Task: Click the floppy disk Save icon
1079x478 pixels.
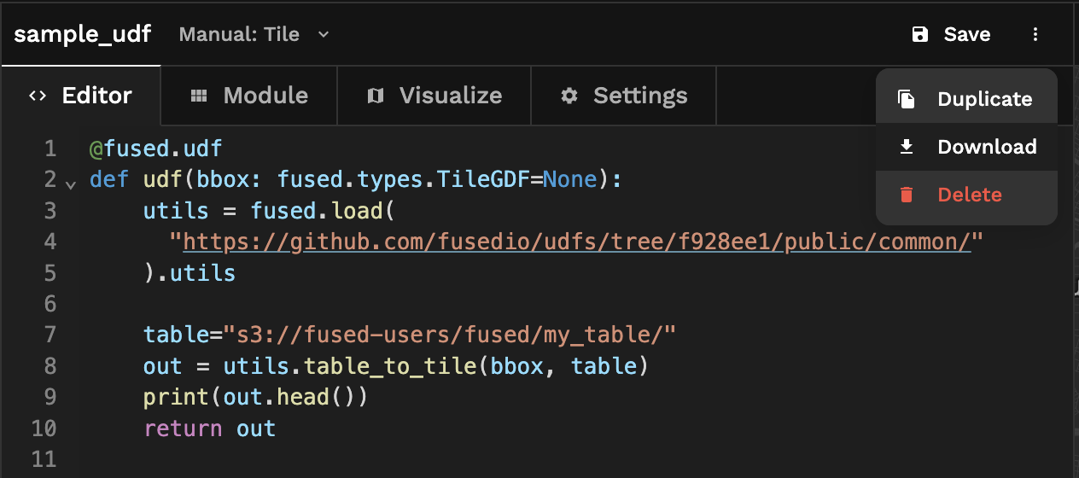Action: [x=919, y=34]
